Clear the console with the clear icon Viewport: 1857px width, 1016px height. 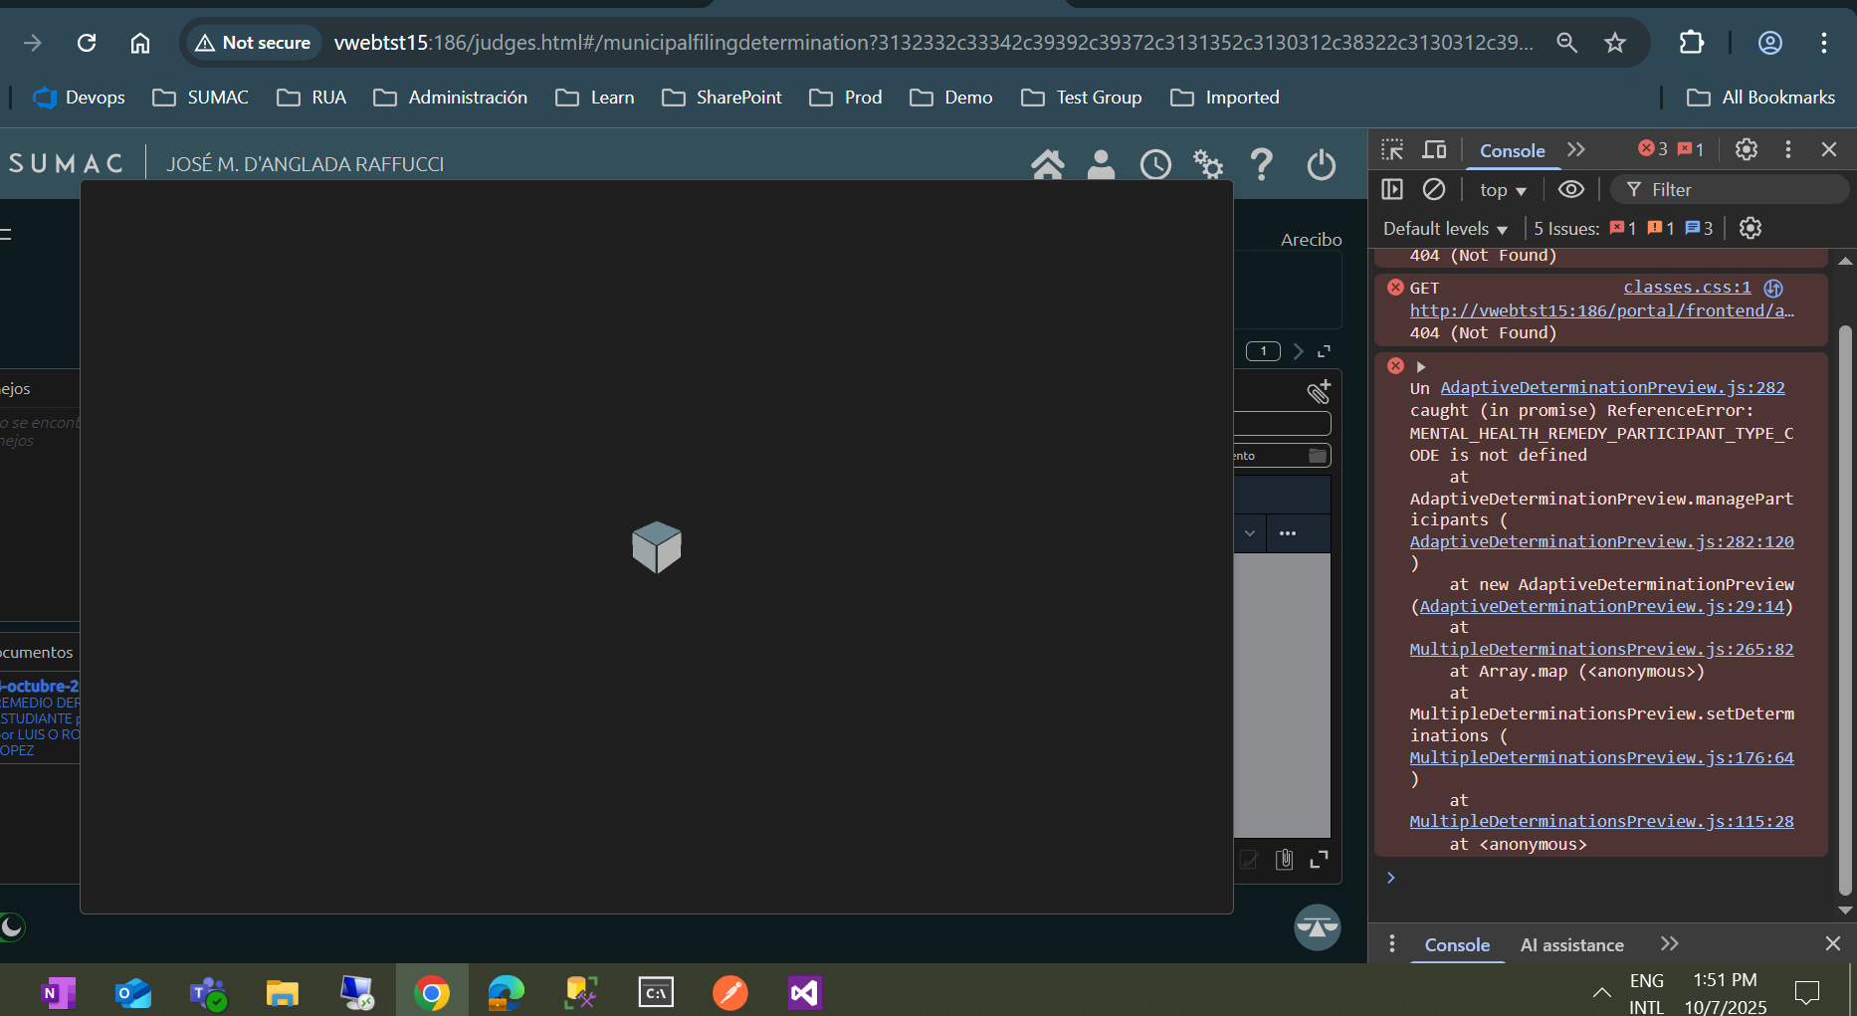[1433, 189]
